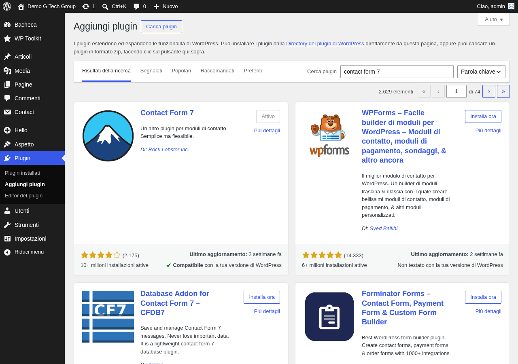Viewport: 518px width, 364px height.
Task: Click Forminator clipboard logo
Action: 329,317
